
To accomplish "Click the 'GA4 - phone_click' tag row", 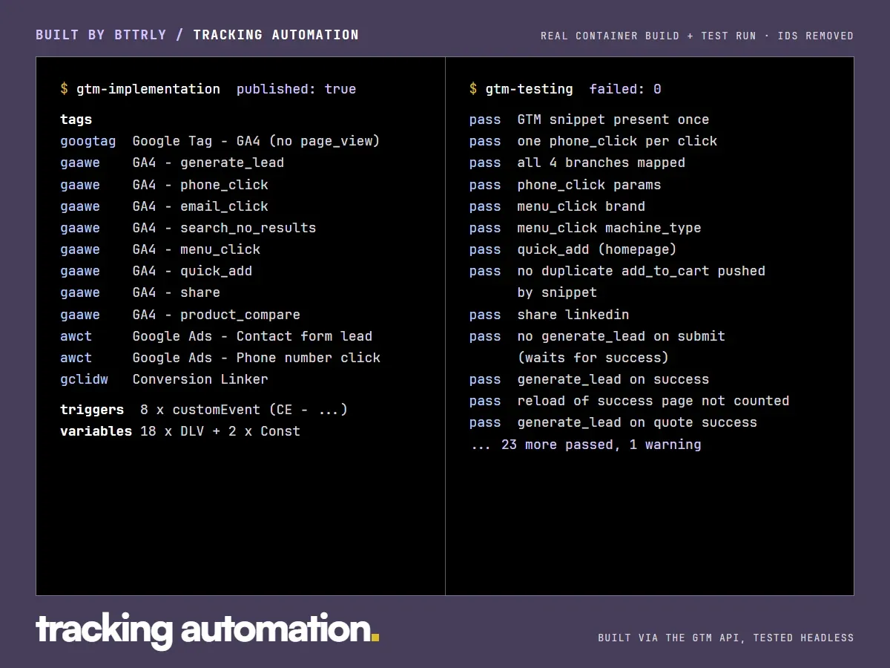I will pyautogui.click(x=164, y=185).
